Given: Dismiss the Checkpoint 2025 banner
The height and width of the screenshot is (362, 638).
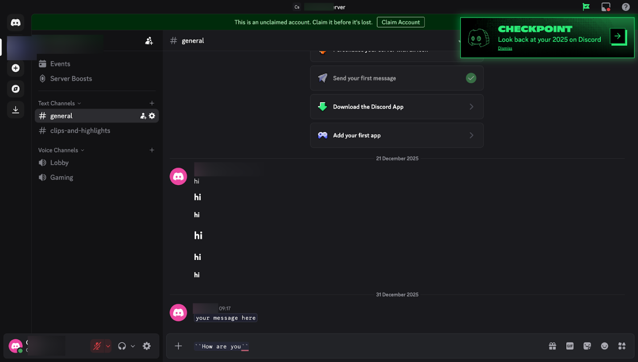Looking at the screenshot, I should (505, 48).
